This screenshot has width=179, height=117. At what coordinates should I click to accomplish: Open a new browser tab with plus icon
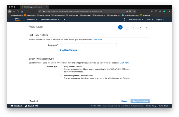pyautogui.click(x=51, y=7)
